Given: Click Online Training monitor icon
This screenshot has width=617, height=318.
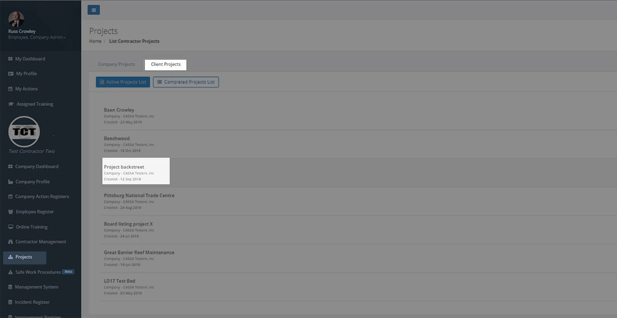Looking at the screenshot, I should 11,227.
